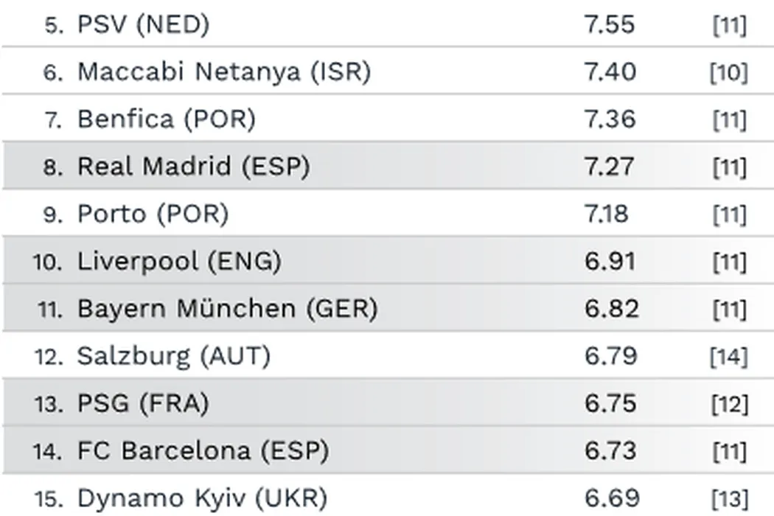
Task: Click the [12] count in PSG row
Action: (x=728, y=404)
